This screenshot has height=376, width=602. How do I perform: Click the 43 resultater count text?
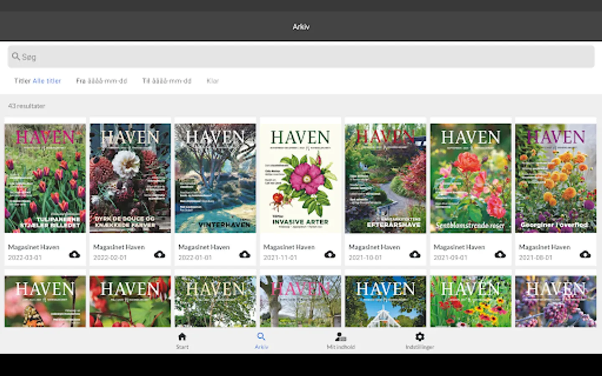pos(27,106)
